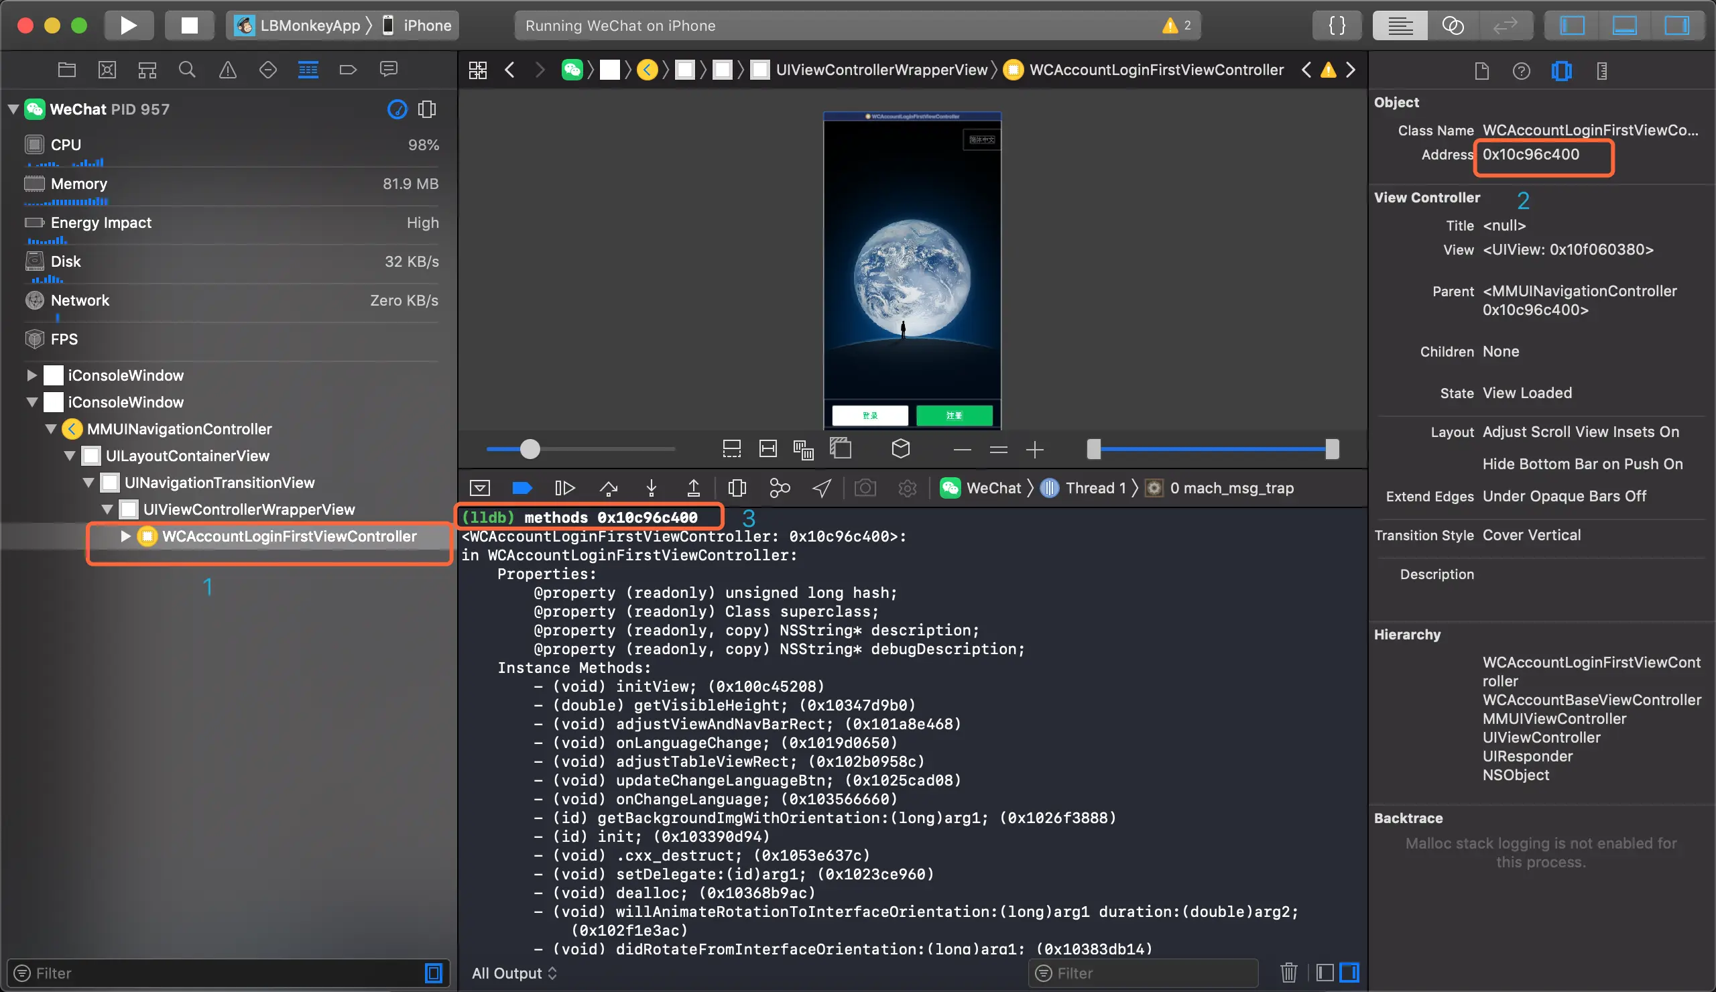The height and width of the screenshot is (992, 1716).
Task: Run the app with the Play button
Action: pyautogui.click(x=129, y=25)
